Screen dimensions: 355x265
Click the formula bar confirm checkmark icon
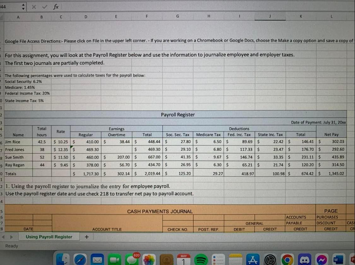tap(44, 7)
